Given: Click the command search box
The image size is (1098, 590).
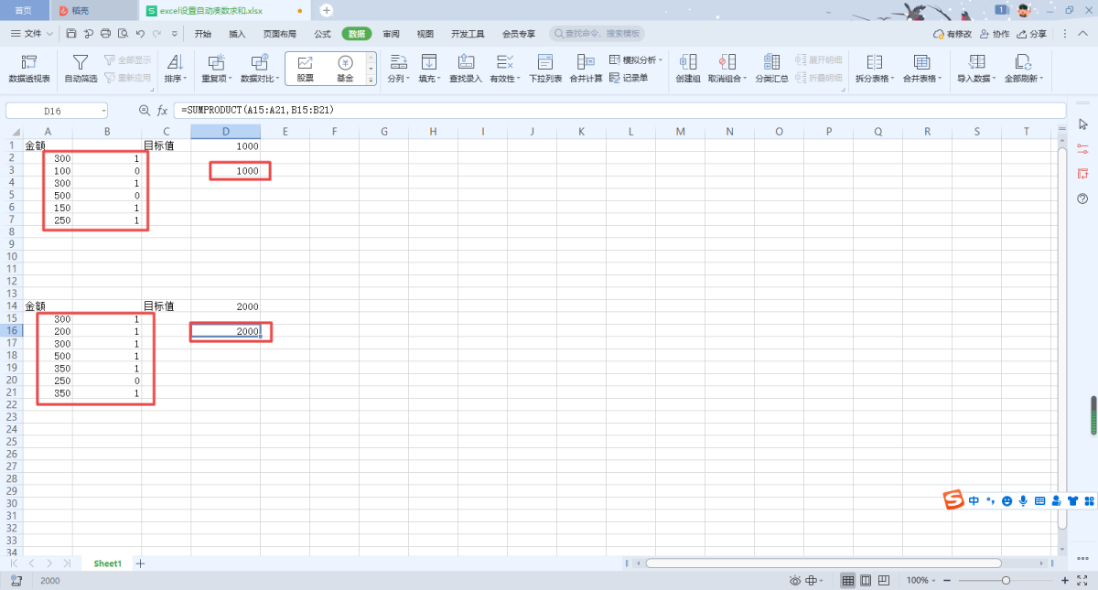Looking at the screenshot, I should click(x=597, y=34).
